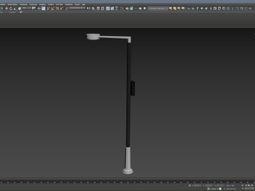
Task: Select the Select and Place tool
Action: point(20,8)
